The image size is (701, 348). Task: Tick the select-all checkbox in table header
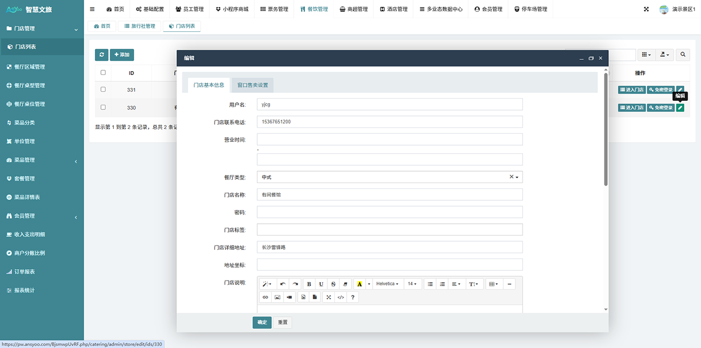tap(103, 72)
